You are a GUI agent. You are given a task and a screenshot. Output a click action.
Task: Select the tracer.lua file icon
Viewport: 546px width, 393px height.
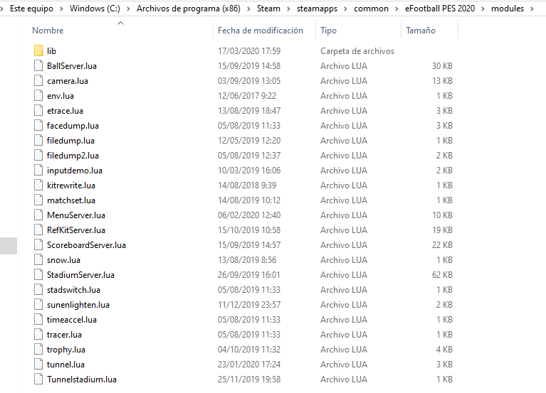(38, 335)
